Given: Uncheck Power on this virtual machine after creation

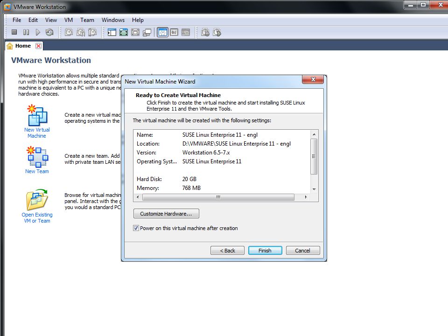Looking at the screenshot, I should click(x=136, y=228).
